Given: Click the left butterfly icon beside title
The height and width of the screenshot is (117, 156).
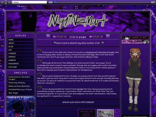Looking at the screenshot, I should tap(48, 36).
